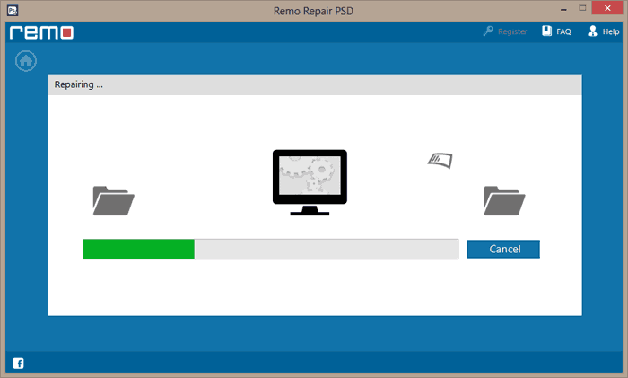The height and width of the screenshot is (378, 628).
Task: Maximize the Remo Repair PSD window
Action: click(x=582, y=8)
